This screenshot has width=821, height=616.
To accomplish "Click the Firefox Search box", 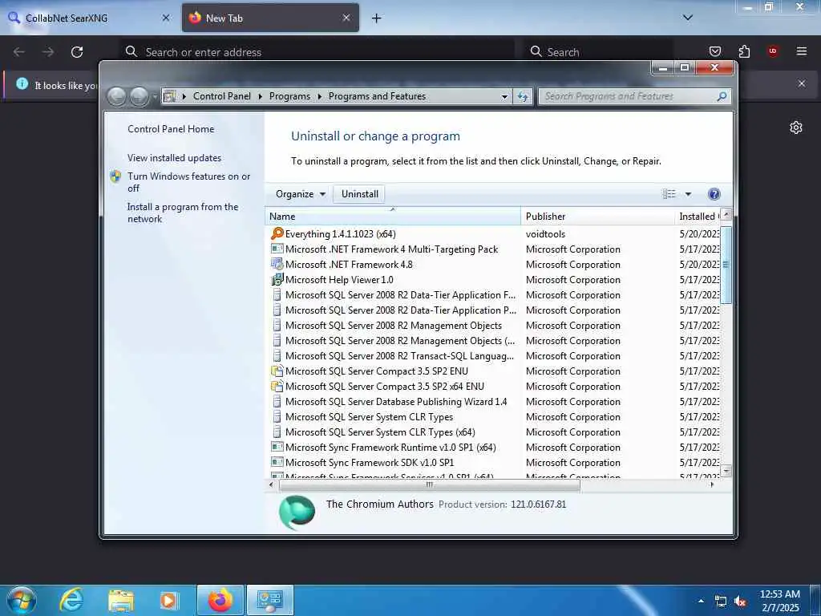I will click(600, 52).
